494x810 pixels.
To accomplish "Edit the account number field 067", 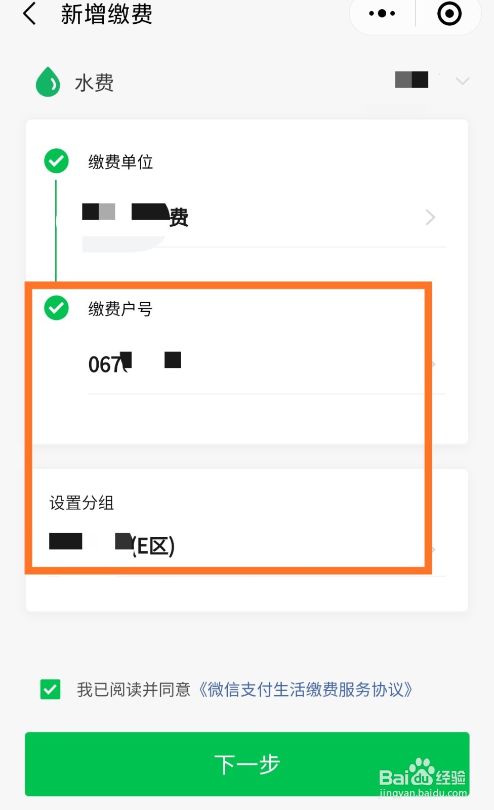I will (x=202, y=364).
